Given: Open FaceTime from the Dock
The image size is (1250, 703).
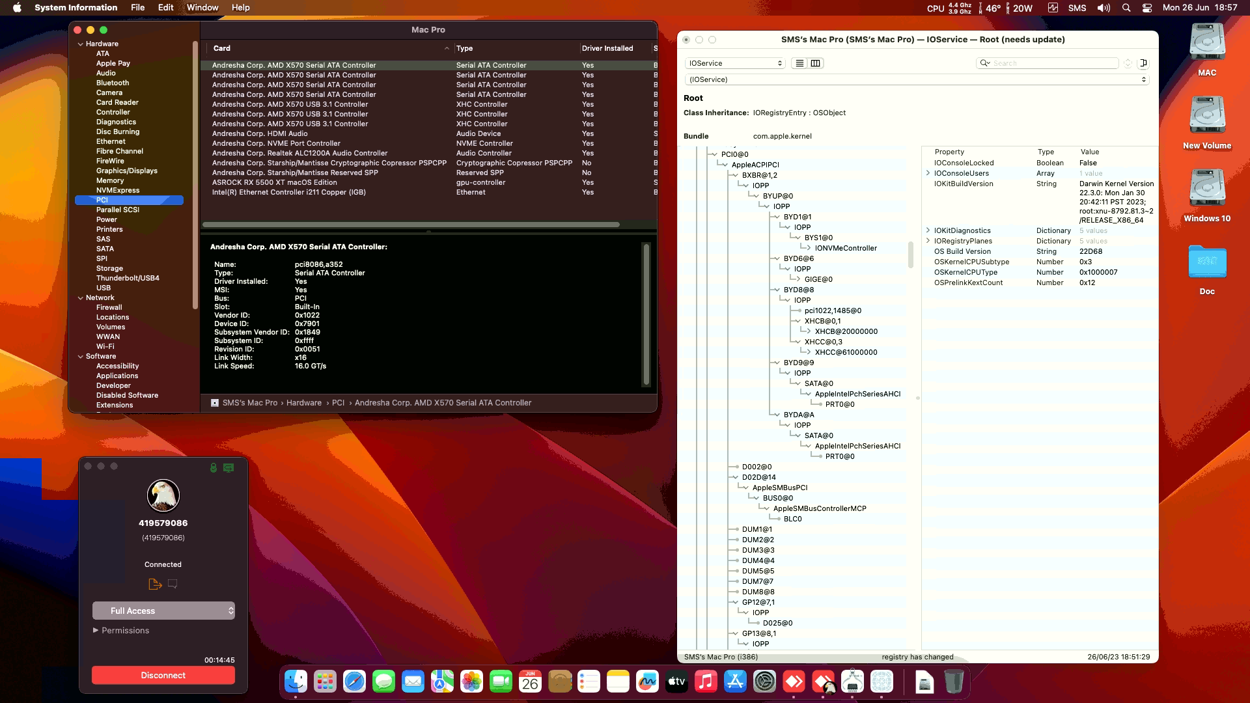Looking at the screenshot, I should 501,682.
